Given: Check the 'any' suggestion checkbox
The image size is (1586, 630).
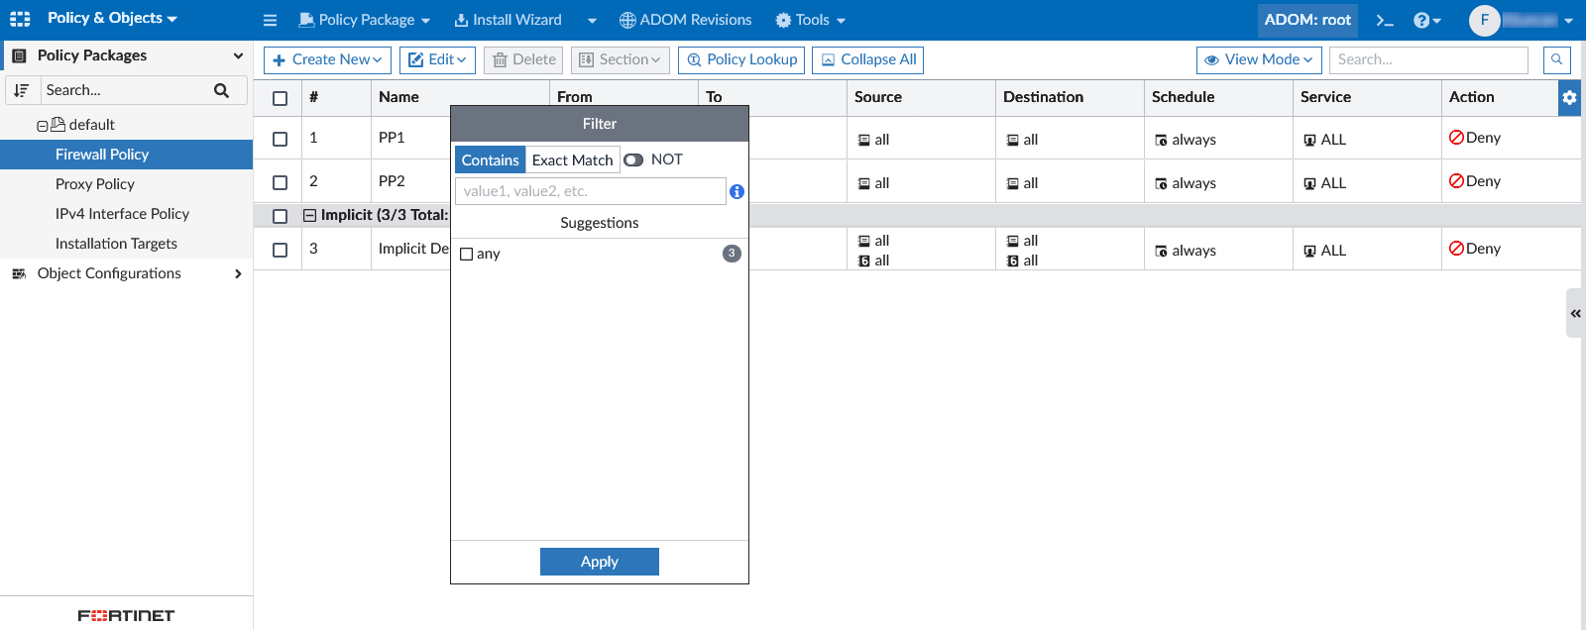Looking at the screenshot, I should 467,255.
